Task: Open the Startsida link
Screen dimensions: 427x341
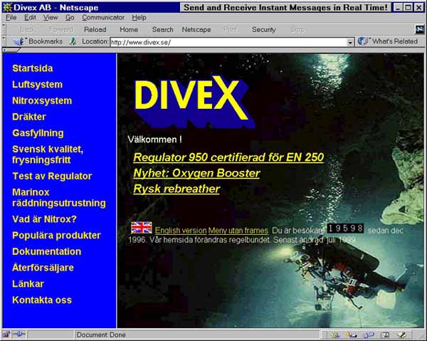Action: 33,68
